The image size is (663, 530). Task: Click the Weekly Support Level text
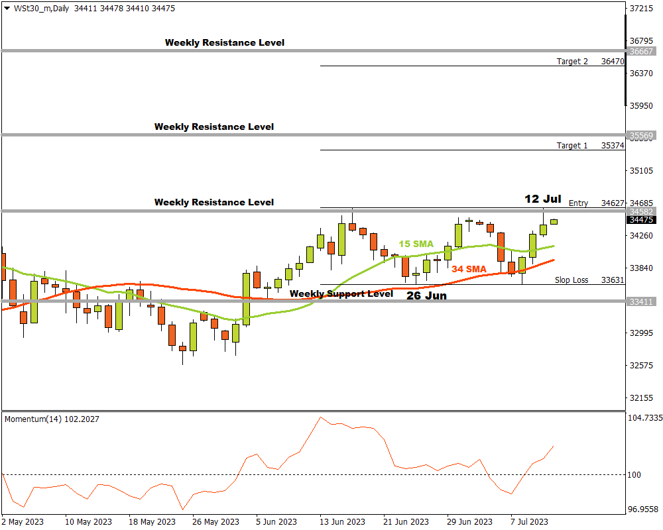click(341, 293)
